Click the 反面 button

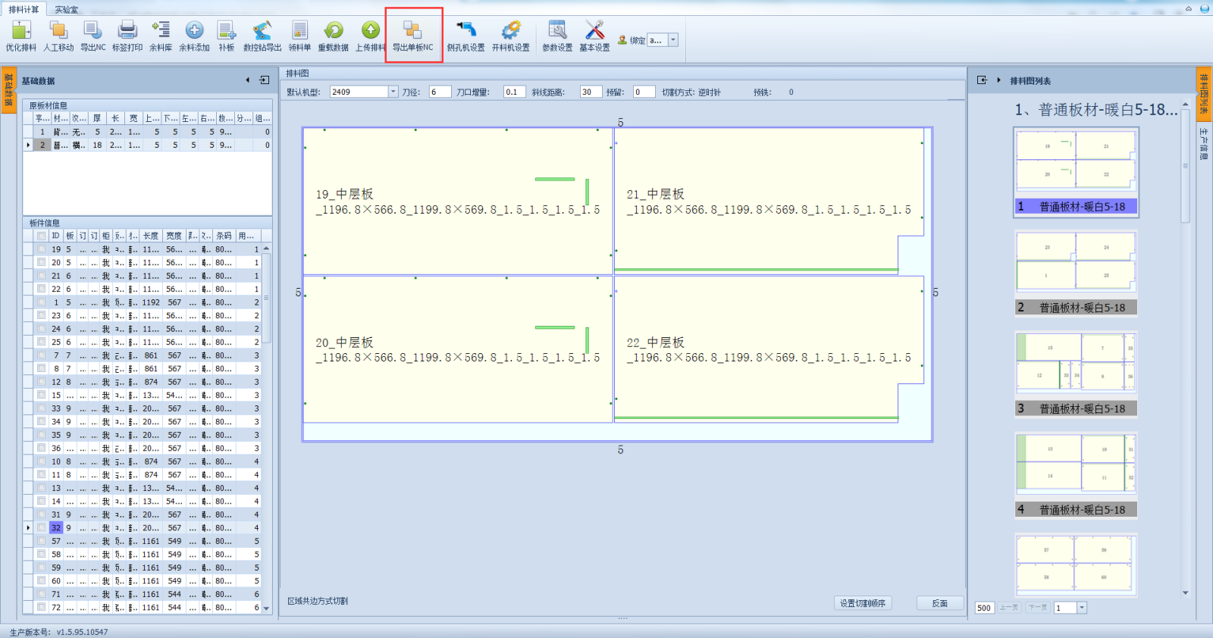(940, 603)
